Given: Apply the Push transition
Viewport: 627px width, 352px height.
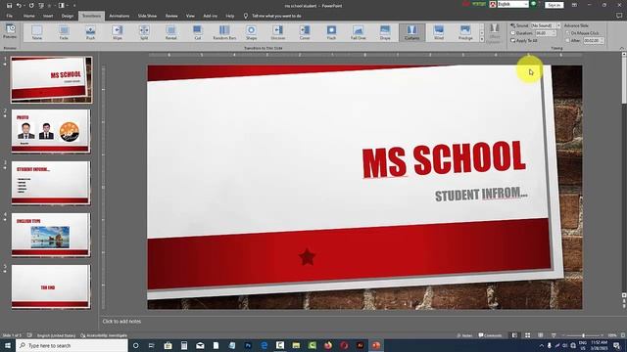Looking at the screenshot, I should [x=90, y=32].
